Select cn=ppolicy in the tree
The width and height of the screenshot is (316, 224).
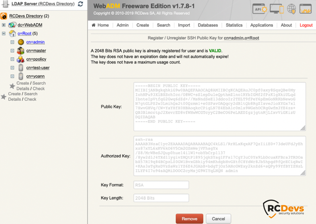[36, 59]
